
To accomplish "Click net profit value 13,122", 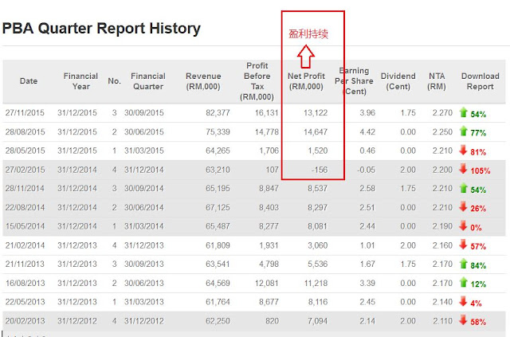I will [316, 113].
